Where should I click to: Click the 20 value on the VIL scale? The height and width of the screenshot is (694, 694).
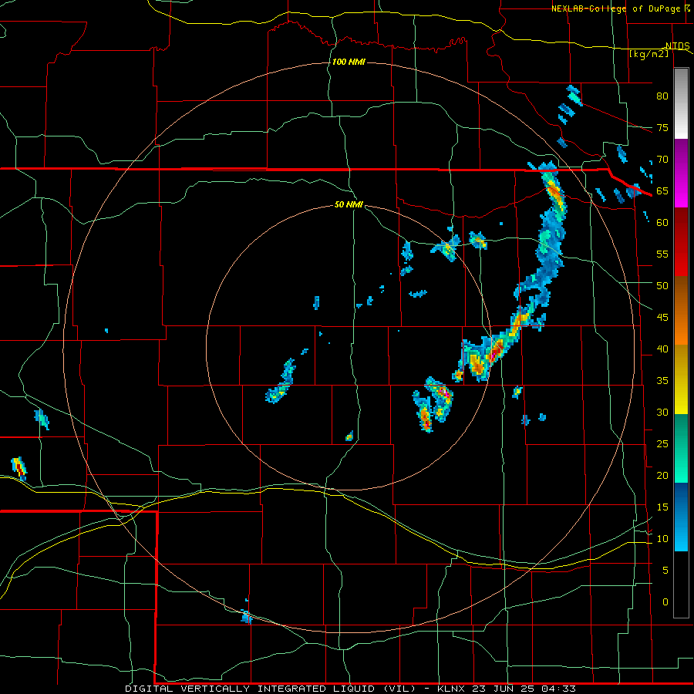(x=662, y=475)
